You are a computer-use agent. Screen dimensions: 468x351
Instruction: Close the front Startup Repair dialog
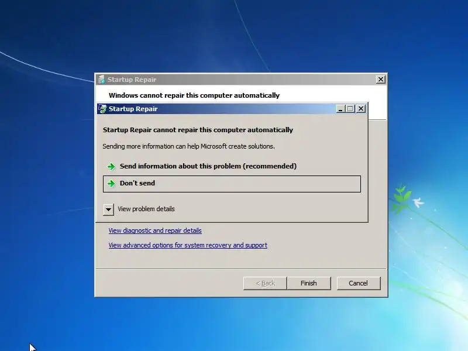361,109
